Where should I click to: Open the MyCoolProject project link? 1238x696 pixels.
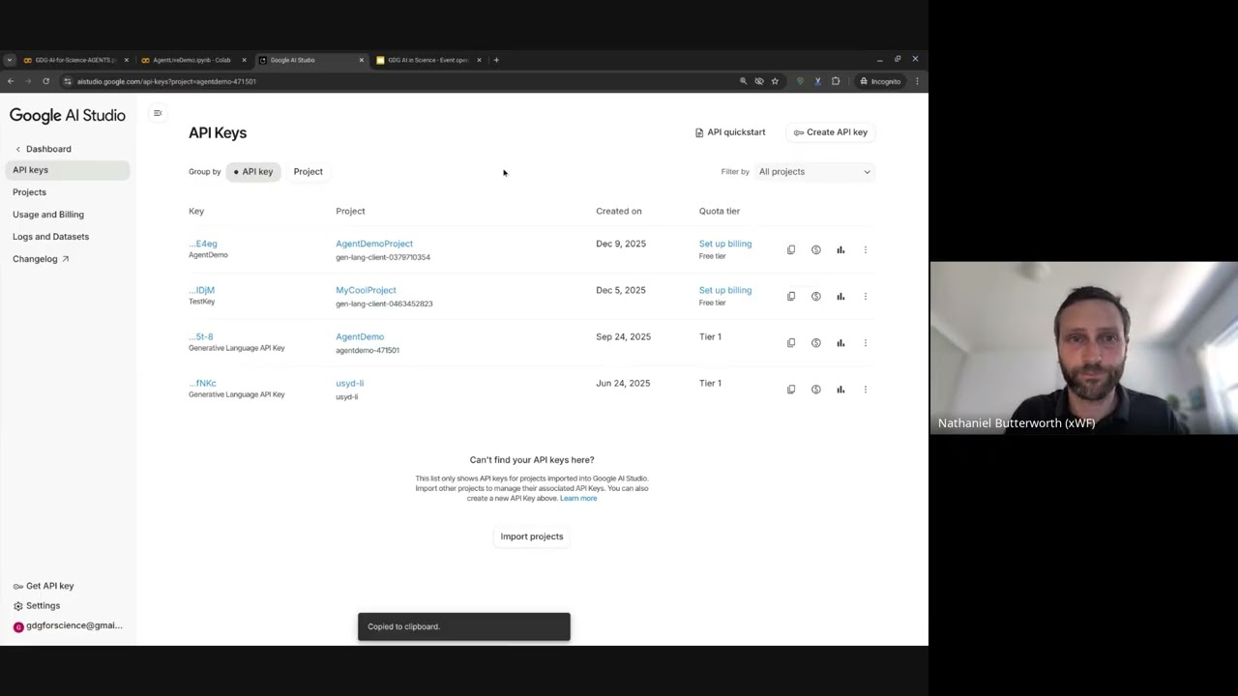(366, 290)
